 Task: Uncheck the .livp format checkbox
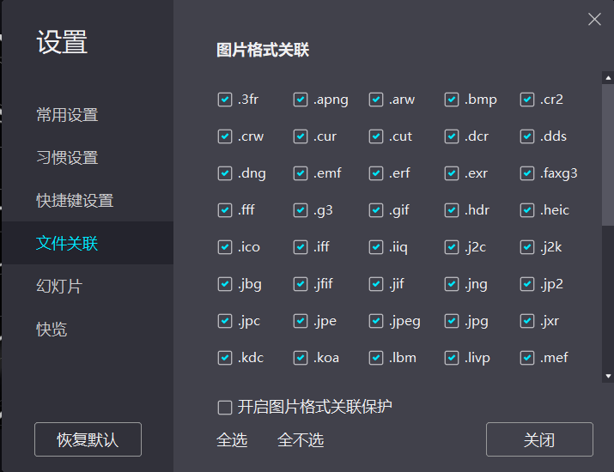[452, 358]
